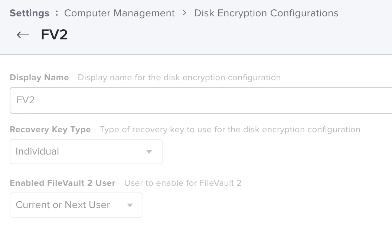Screen dimensions: 392x240
Task: Click the Recovery Key Type dropdown arrow
Action: pyautogui.click(x=149, y=152)
